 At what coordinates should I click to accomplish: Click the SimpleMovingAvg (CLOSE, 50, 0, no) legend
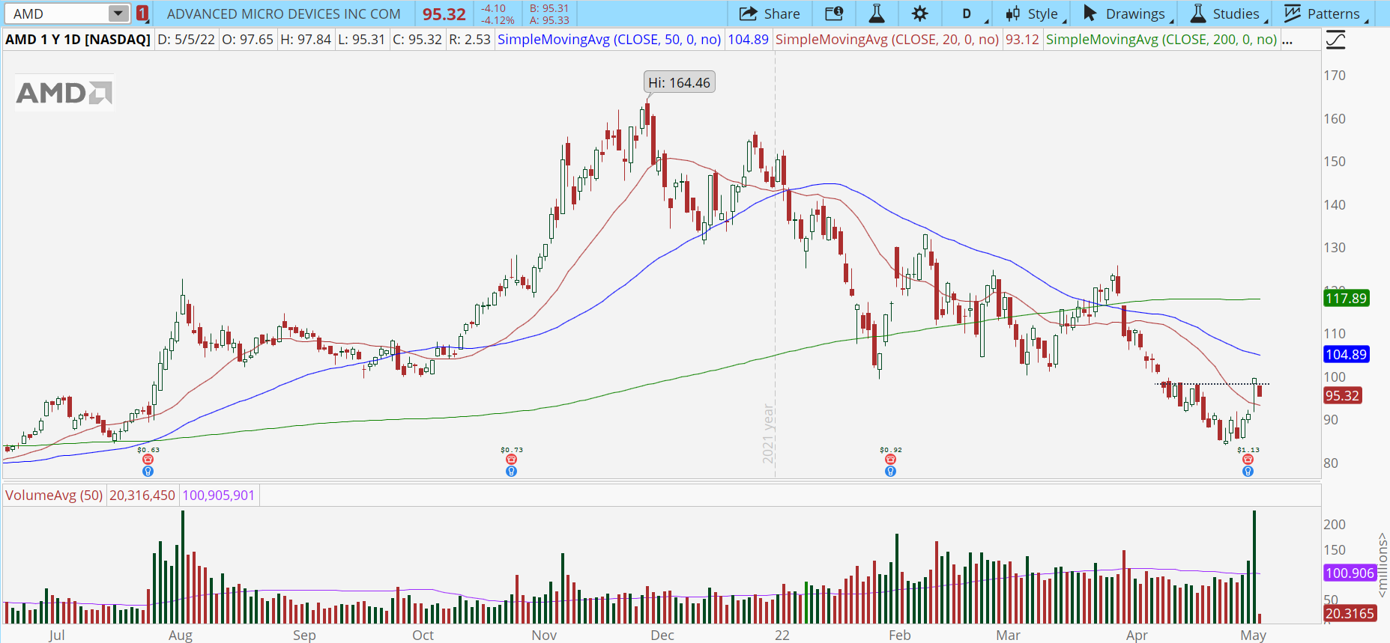tap(609, 40)
